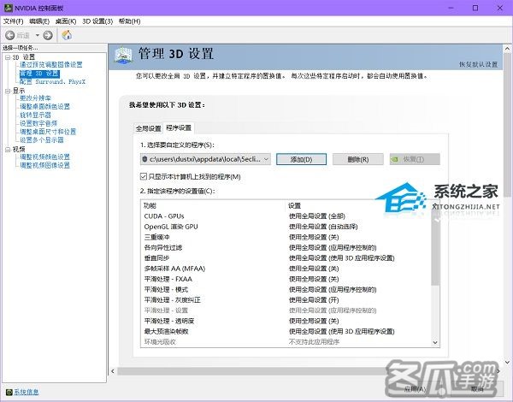
Task: Open 调整视频图像设置 in the tree
Action: click(44, 165)
